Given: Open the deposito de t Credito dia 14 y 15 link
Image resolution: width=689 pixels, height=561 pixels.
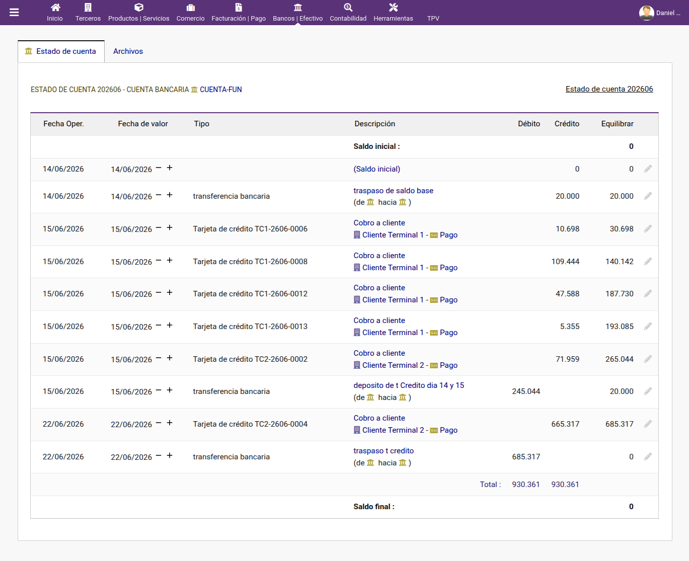Looking at the screenshot, I should pos(409,385).
